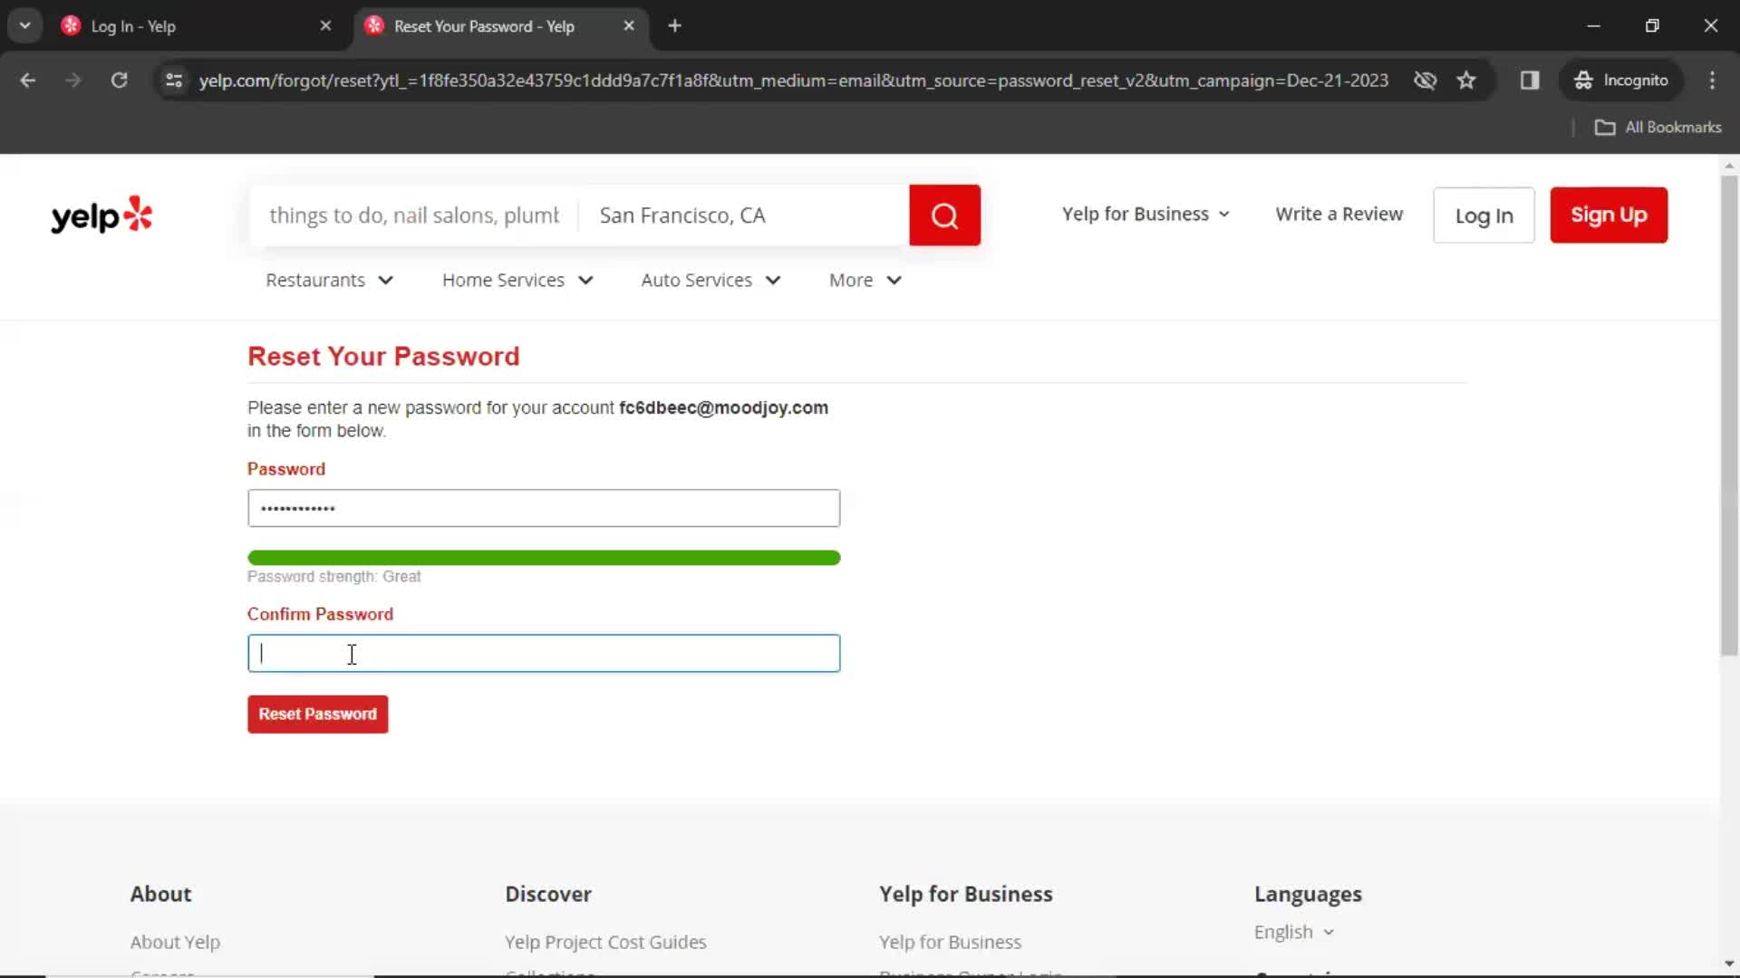Expand the Restaurants dropdown menu
The image size is (1740, 978).
click(x=331, y=280)
